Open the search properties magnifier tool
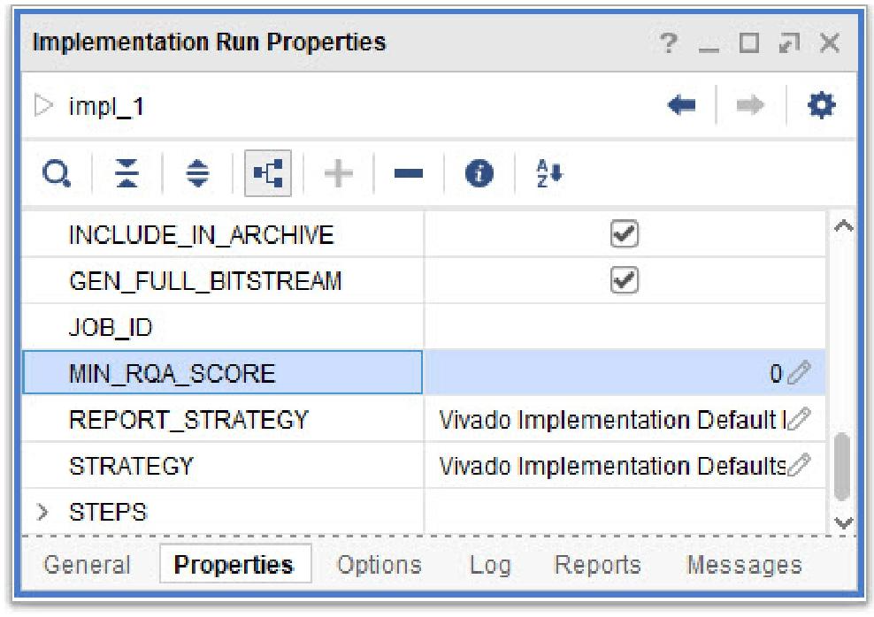 57,174
